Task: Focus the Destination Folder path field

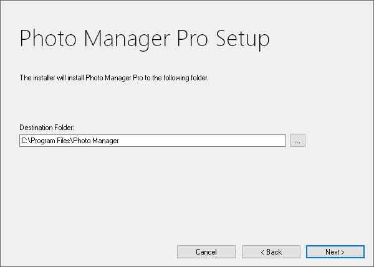Action: pos(153,141)
